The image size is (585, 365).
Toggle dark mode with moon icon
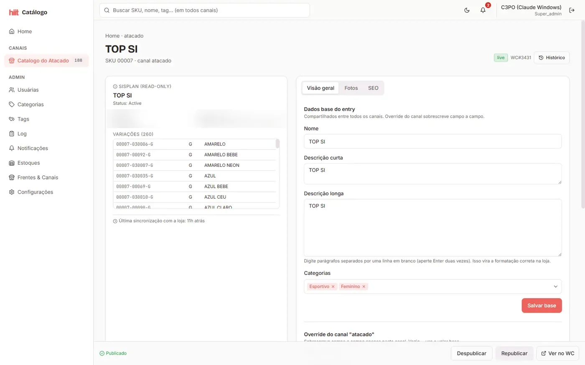[x=467, y=10]
